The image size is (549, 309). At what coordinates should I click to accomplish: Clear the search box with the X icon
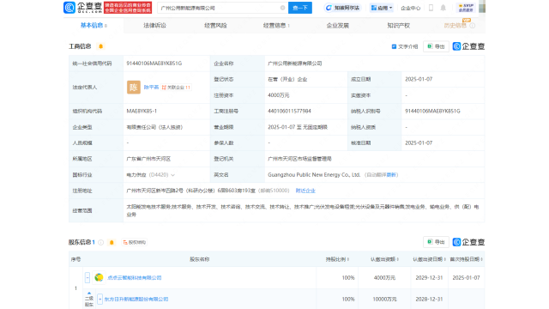pyautogui.click(x=282, y=8)
